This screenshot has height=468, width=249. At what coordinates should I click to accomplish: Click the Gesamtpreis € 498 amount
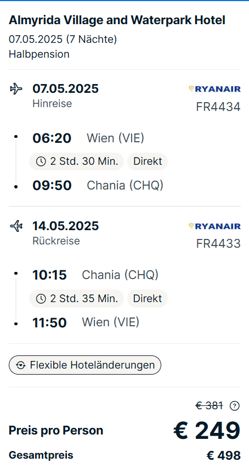pos(223,455)
